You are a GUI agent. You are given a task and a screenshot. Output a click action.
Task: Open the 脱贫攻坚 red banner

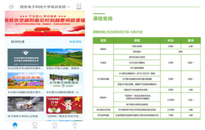45,23
